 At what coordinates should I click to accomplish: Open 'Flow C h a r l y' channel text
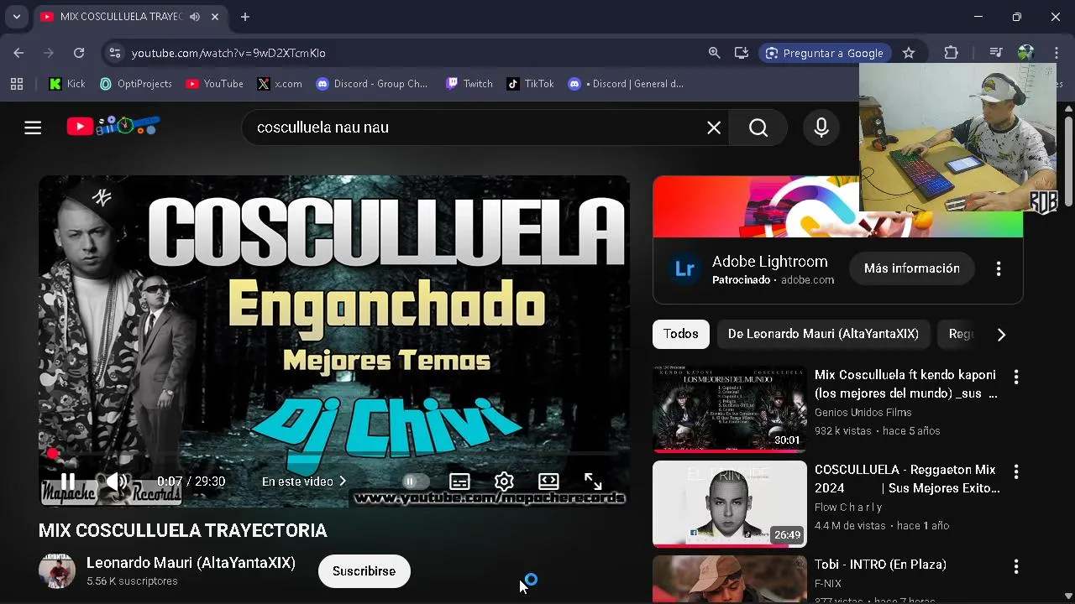point(848,508)
